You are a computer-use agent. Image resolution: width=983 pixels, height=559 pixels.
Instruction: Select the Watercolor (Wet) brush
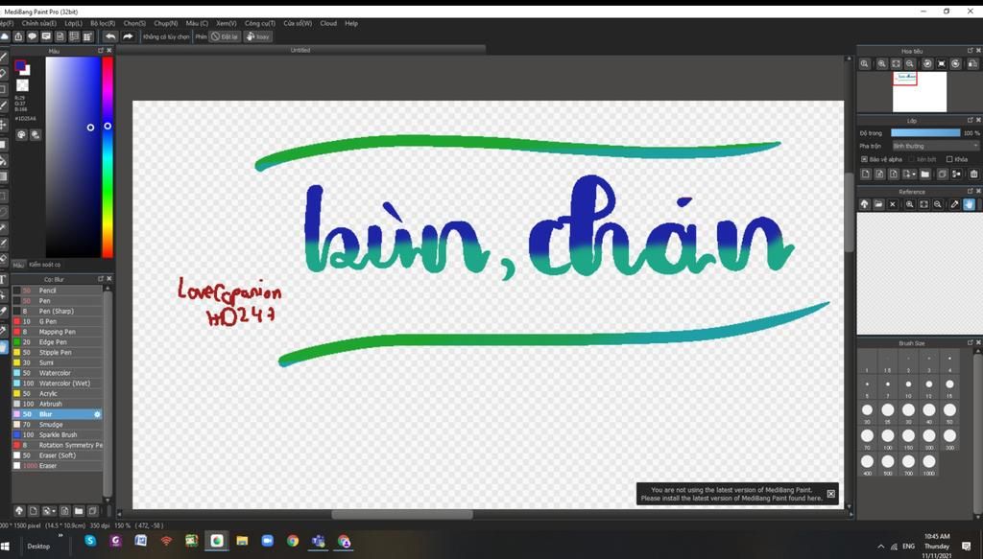click(x=57, y=384)
